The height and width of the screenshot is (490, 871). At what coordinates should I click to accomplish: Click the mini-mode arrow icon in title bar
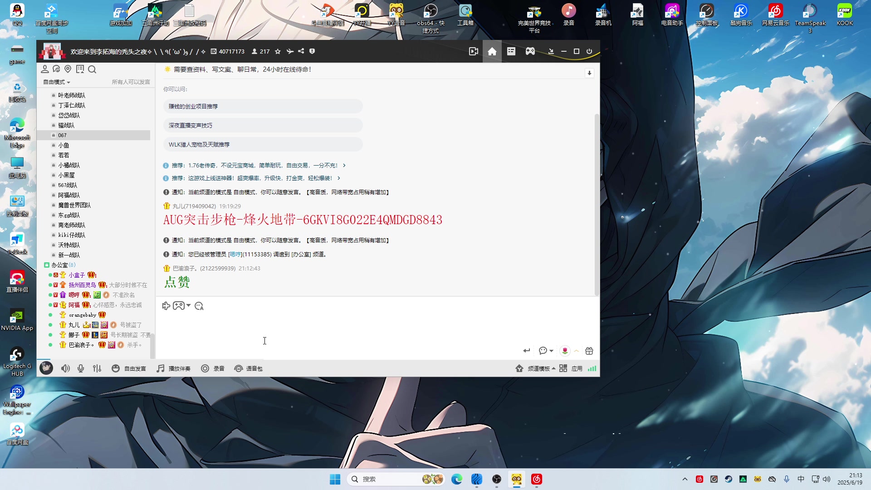pos(551,51)
